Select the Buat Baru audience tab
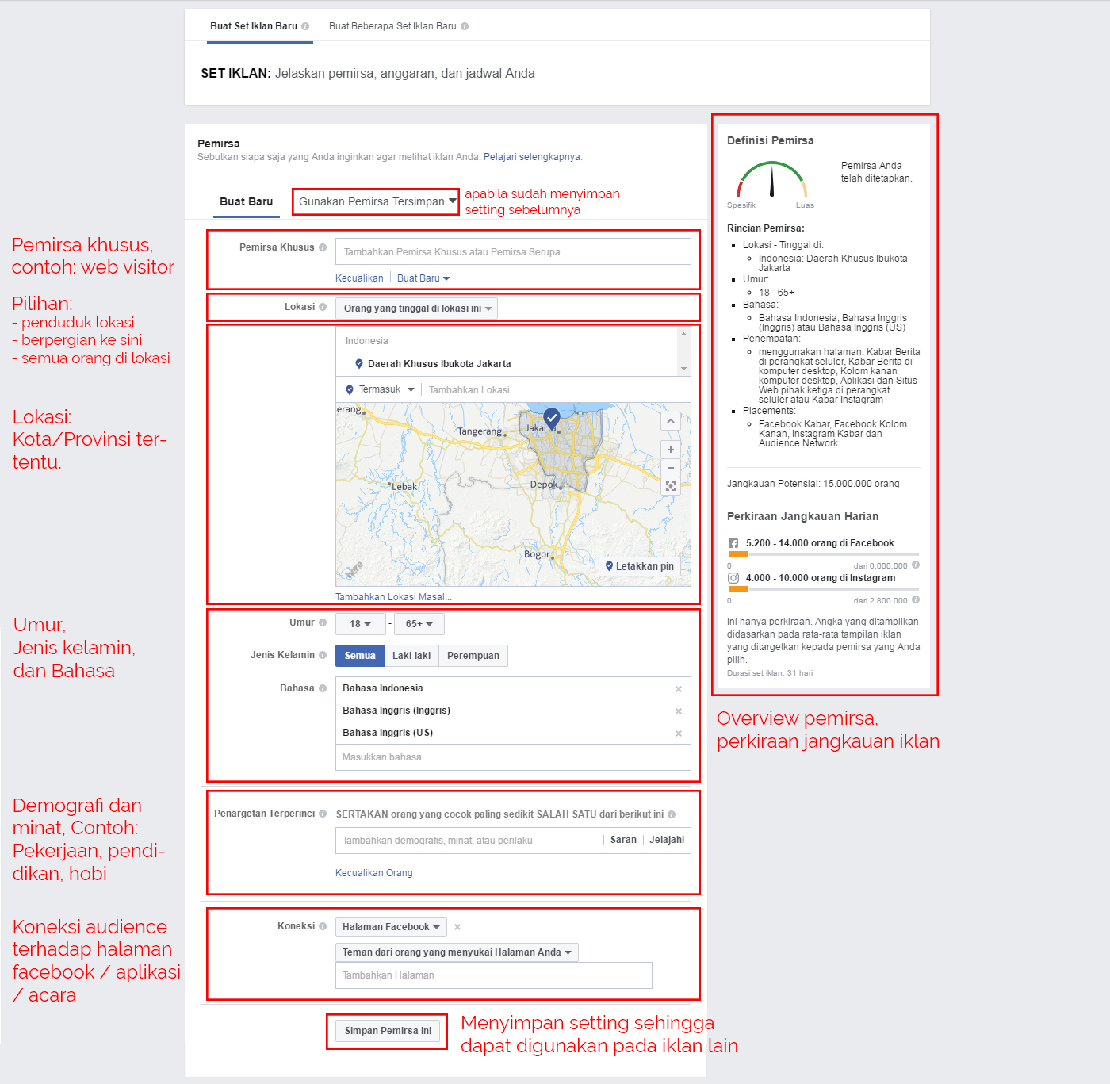Screen dimensions: 1110x1084 click(x=246, y=202)
